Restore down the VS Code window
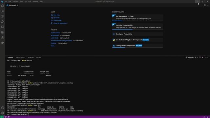The width and height of the screenshot is (210, 118). [x=202, y=2]
